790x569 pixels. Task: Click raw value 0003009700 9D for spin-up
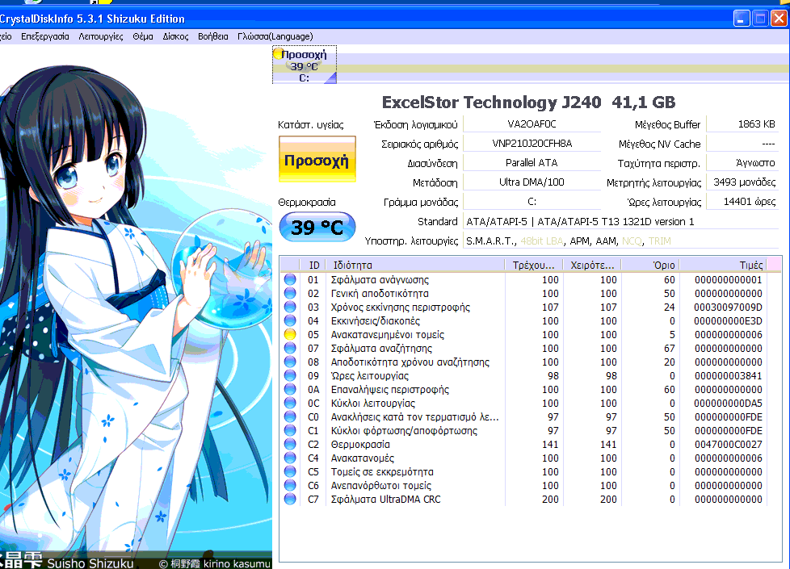pyautogui.click(x=728, y=307)
